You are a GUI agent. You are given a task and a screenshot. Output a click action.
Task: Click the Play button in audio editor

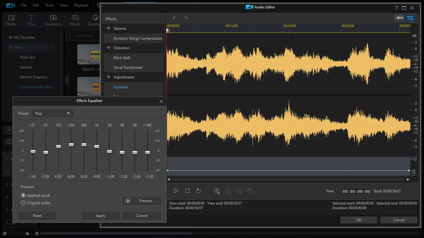[176, 191]
